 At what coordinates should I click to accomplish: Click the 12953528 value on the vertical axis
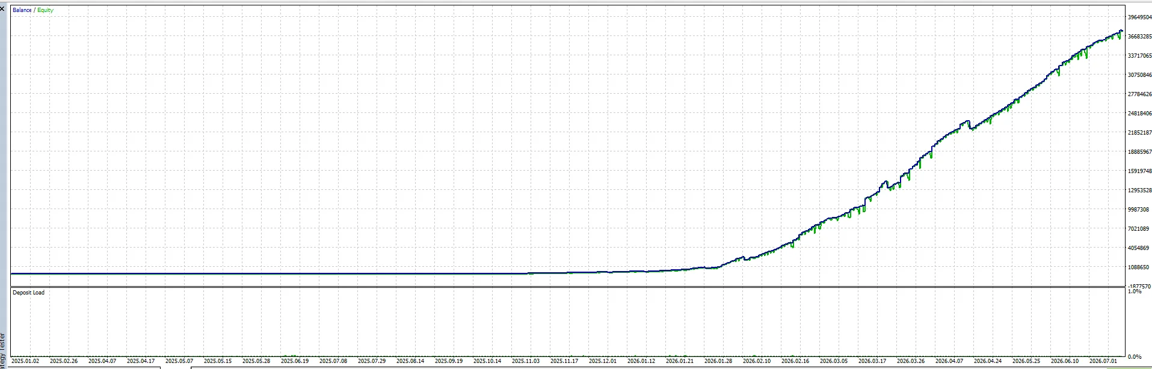[x=1139, y=191]
